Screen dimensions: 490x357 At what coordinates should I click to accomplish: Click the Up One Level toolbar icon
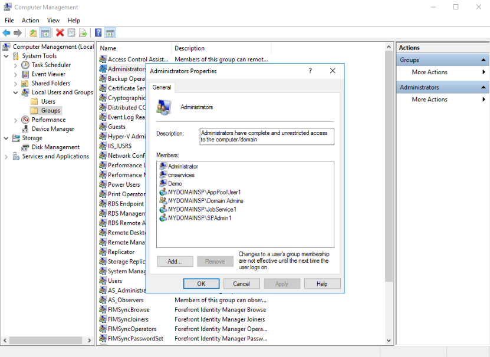(x=33, y=33)
